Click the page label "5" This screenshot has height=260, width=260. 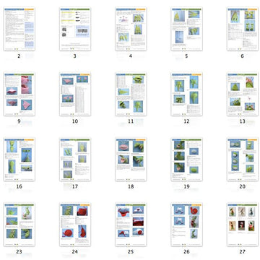point(186,56)
